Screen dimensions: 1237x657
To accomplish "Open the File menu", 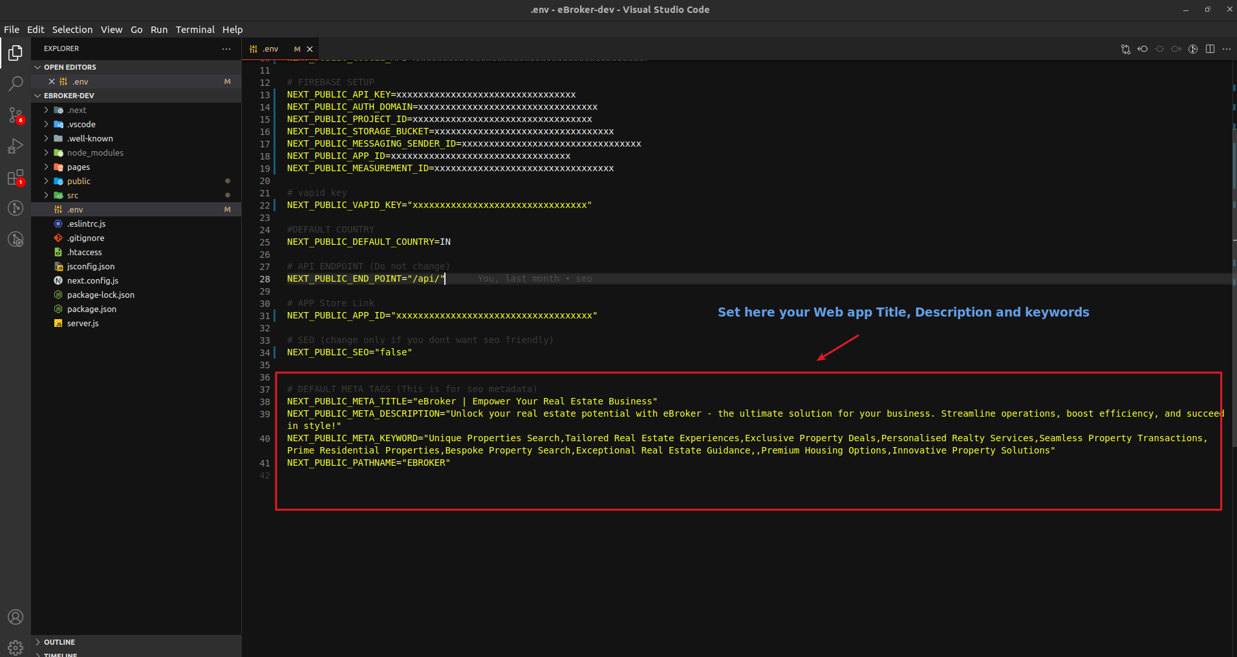I will (12, 30).
